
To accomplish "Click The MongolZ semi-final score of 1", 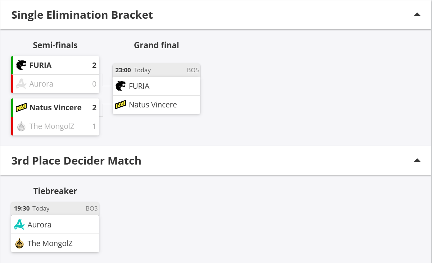I will click(94, 126).
